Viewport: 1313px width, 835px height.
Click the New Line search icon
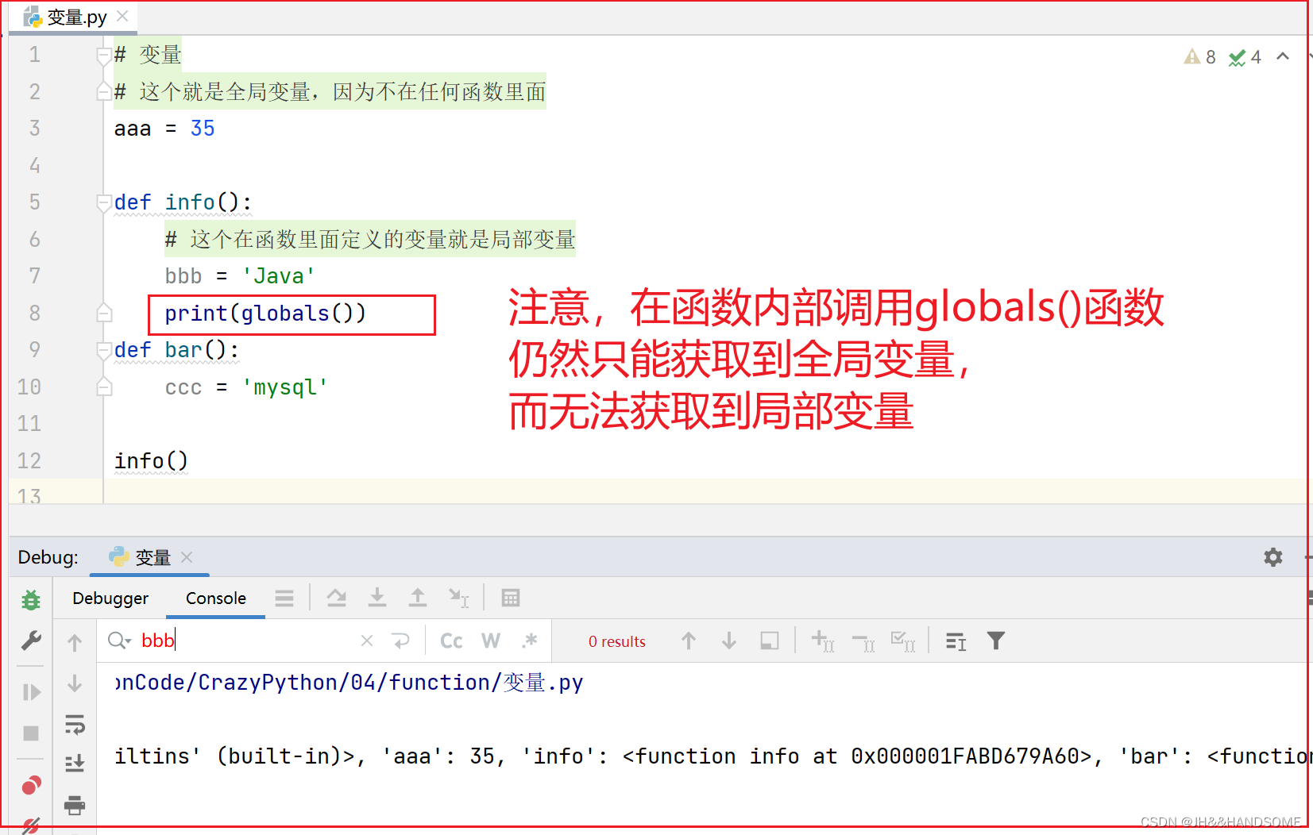coord(401,641)
